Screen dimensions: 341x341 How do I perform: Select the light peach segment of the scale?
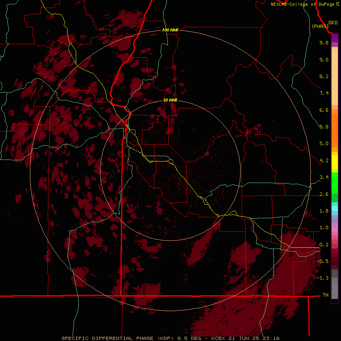[335, 78]
